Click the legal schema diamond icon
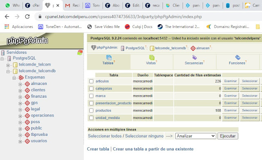Screen dimensions: 262x160 click(x=27, y=109)
